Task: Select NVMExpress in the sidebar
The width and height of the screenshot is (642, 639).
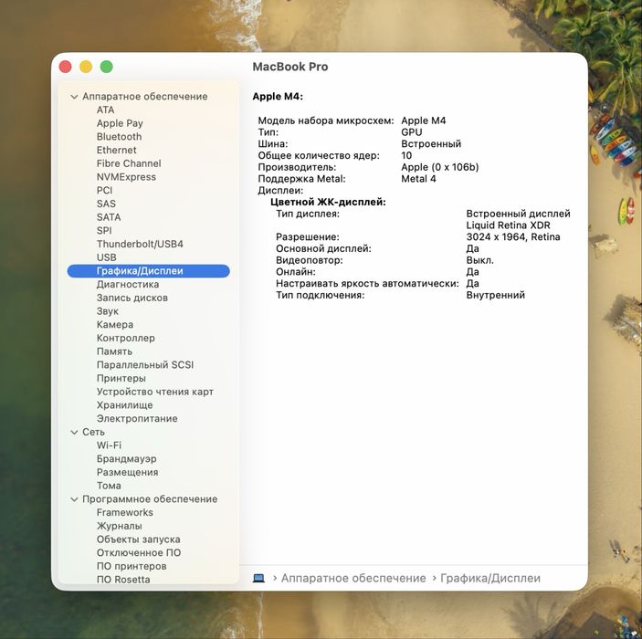Action: [x=126, y=177]
